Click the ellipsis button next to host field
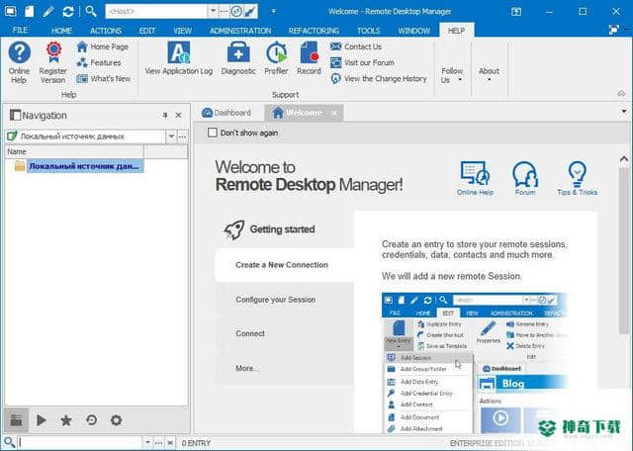Screen dimensions: 633x451 coord(224,11)
